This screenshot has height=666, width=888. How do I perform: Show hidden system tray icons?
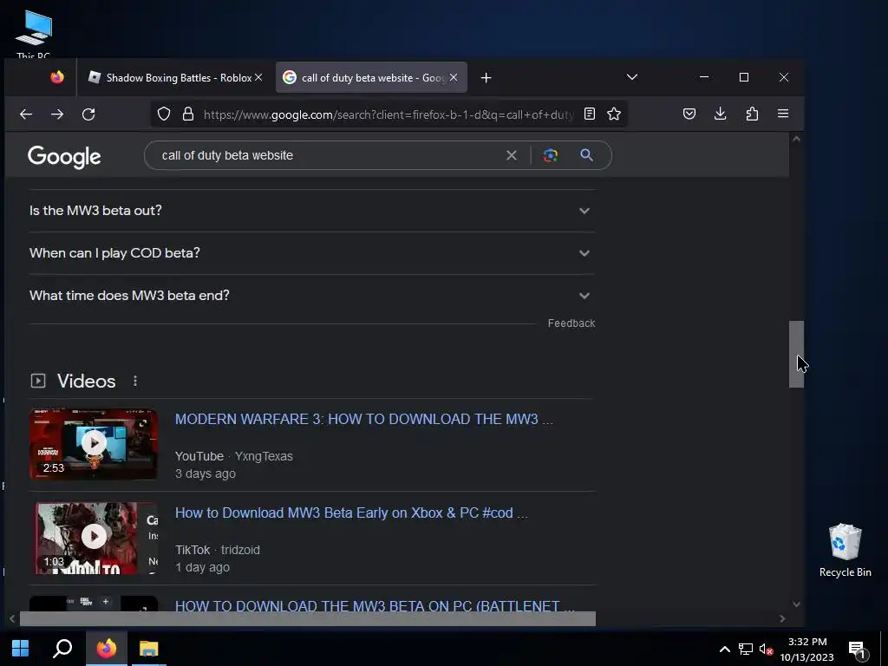coord(724,649)
